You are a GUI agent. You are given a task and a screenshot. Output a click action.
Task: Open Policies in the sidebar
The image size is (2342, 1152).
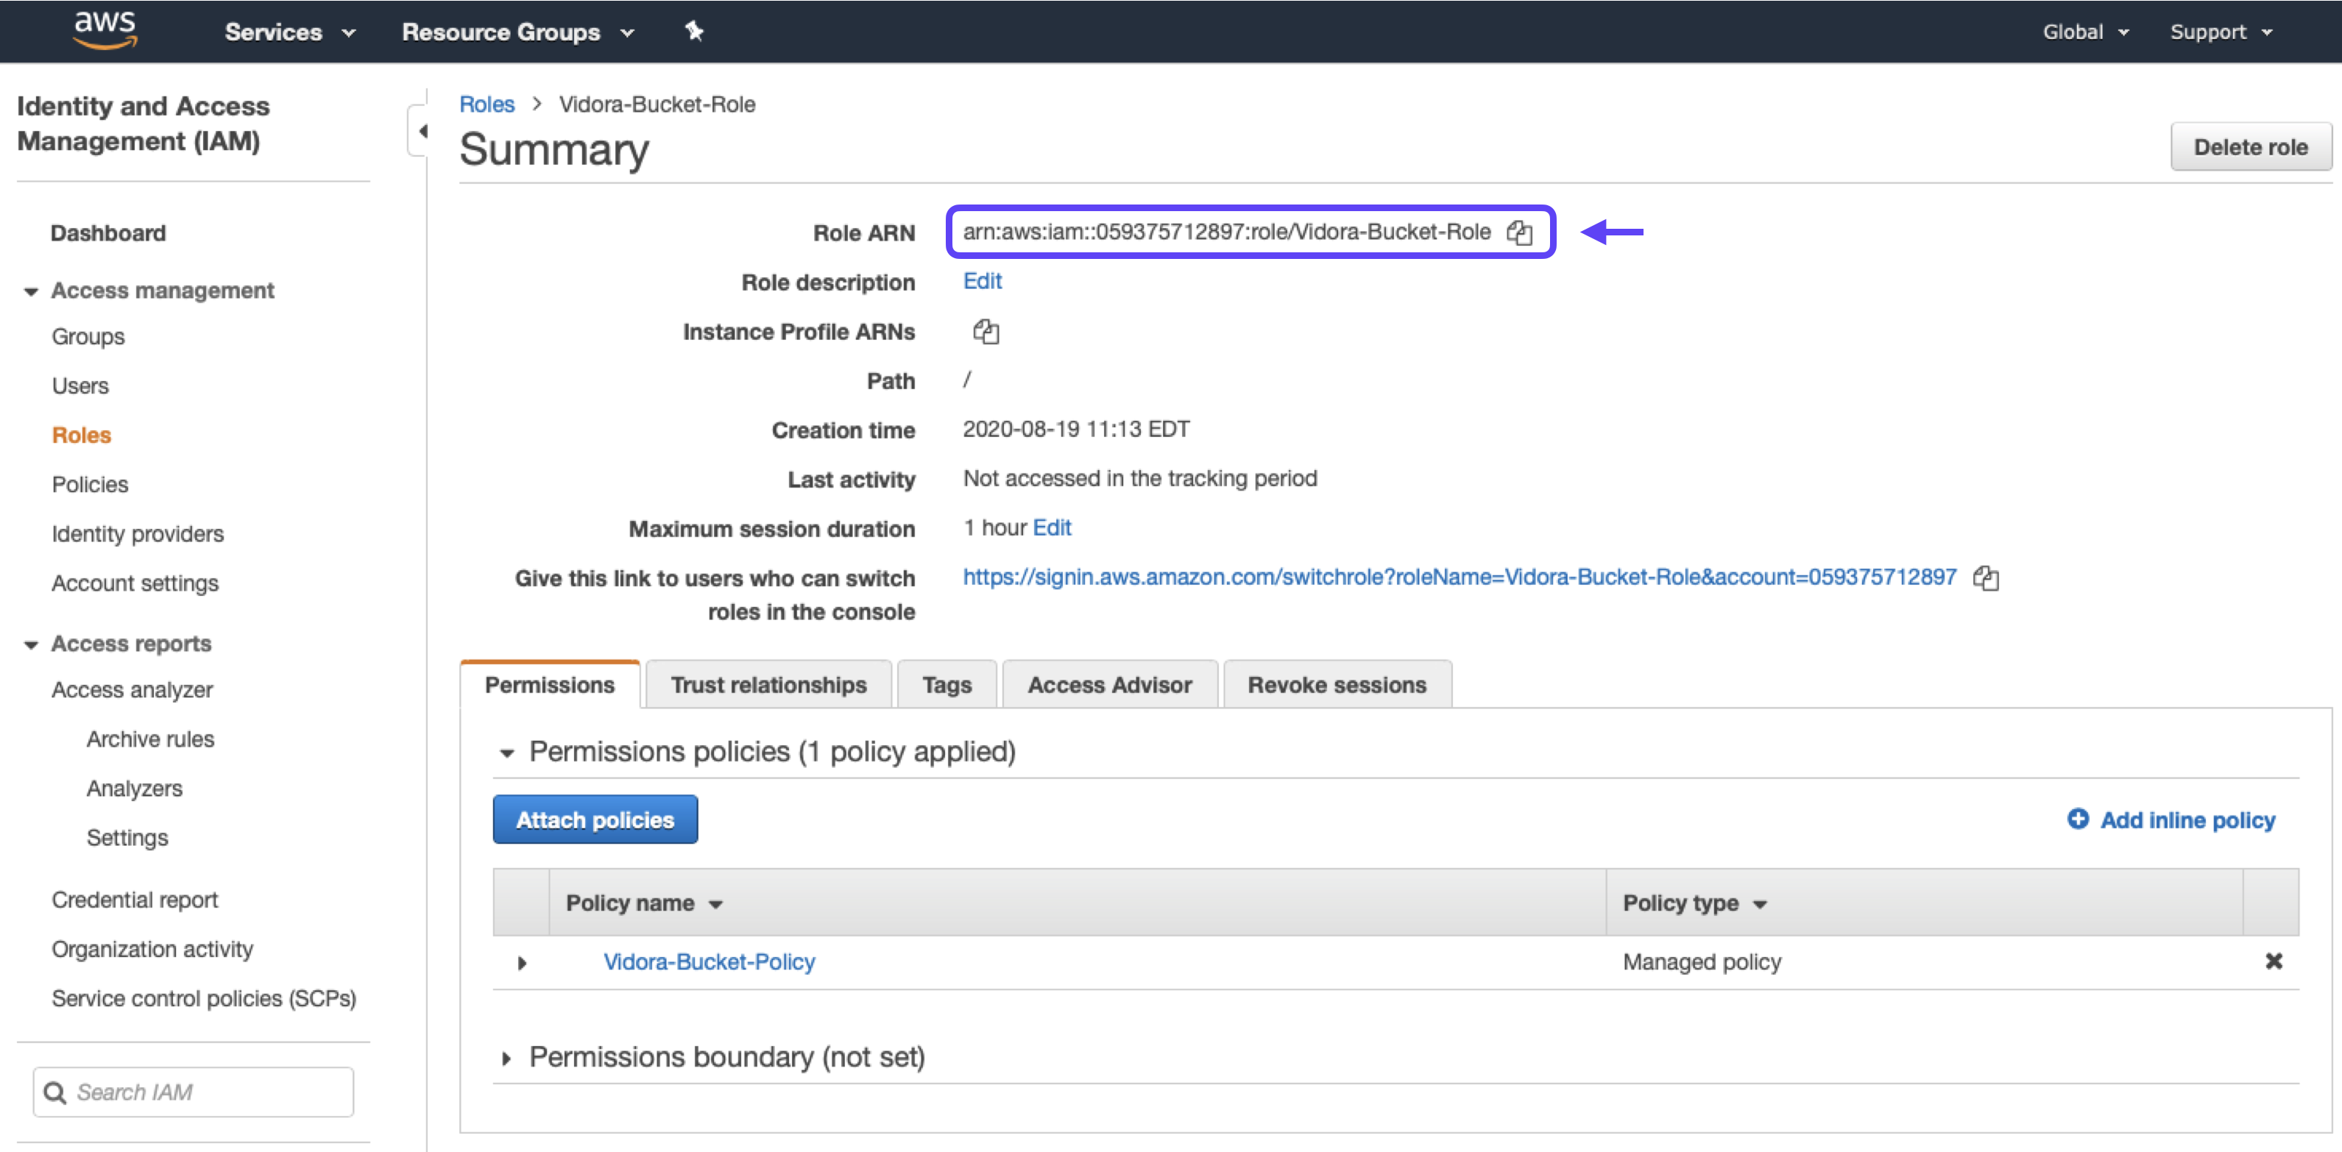(90, 485)
